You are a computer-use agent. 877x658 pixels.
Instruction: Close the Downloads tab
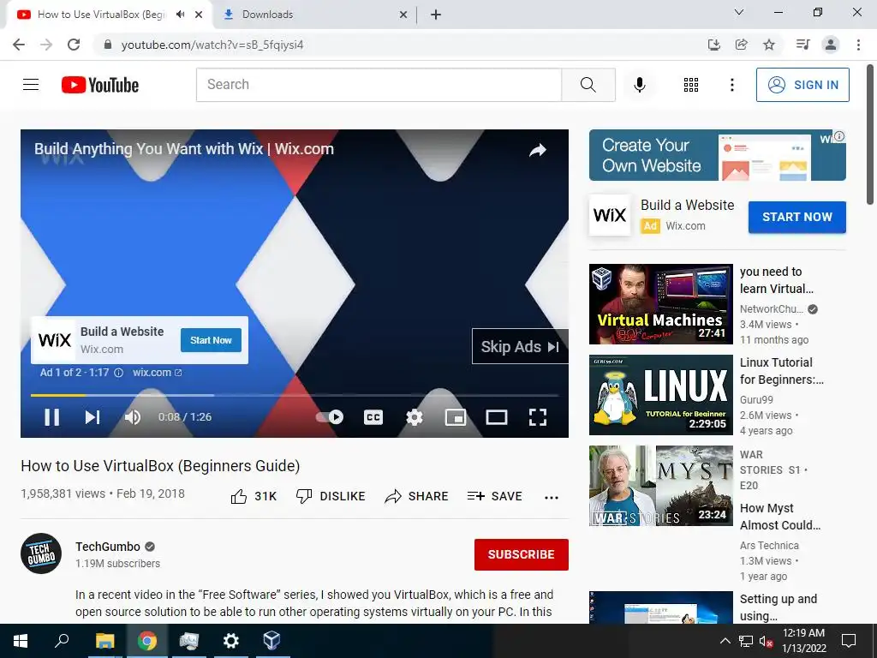click(403, 15)
